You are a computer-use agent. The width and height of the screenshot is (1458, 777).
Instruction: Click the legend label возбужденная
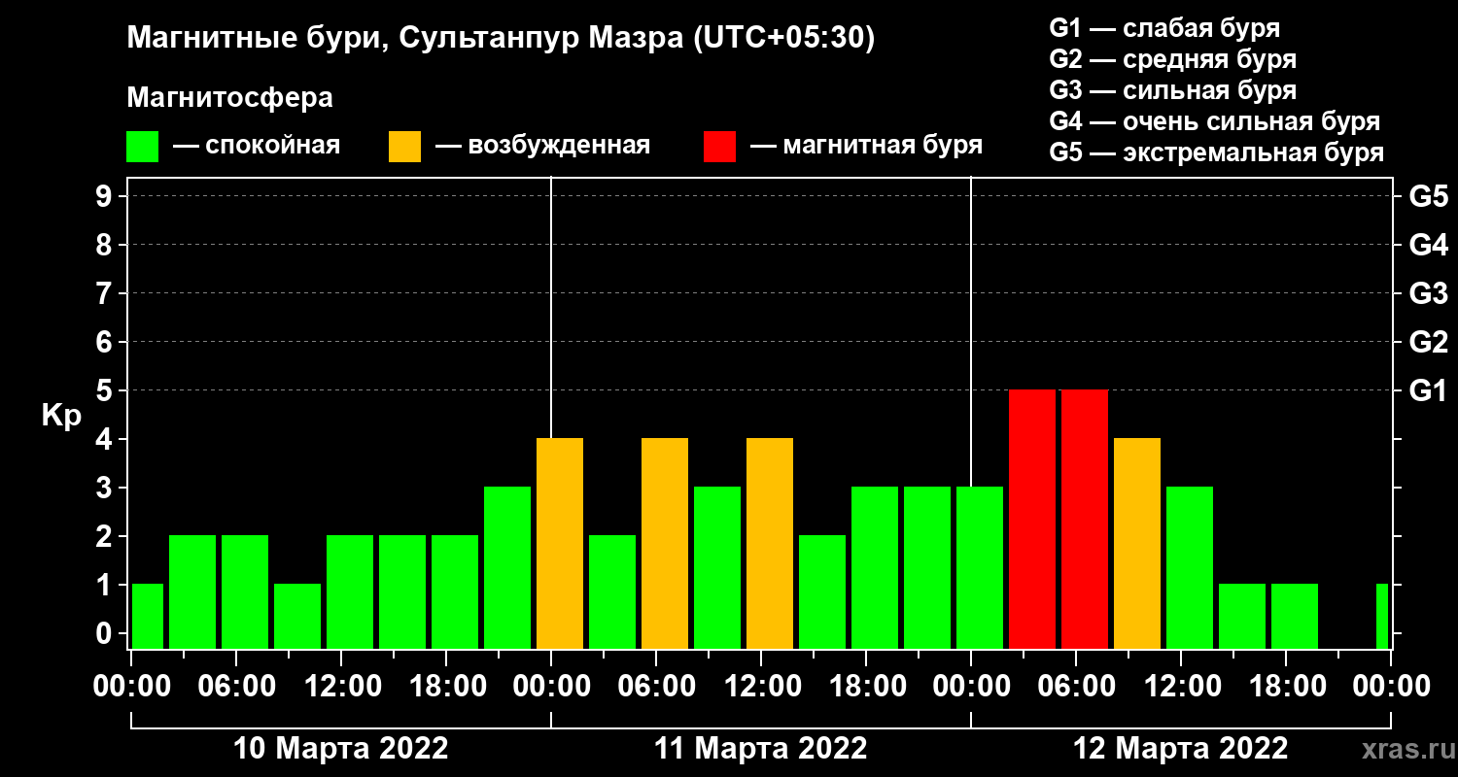pyautogui.click(x=559, y=147)
